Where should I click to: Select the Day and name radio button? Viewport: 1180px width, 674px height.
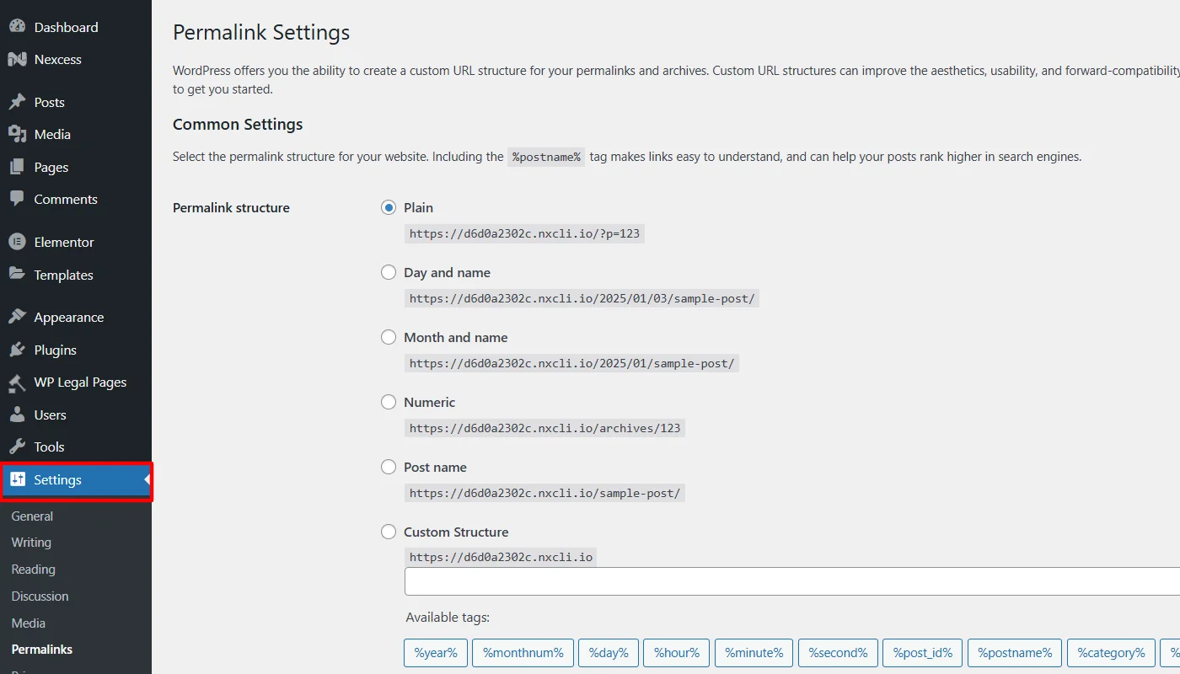389,272
